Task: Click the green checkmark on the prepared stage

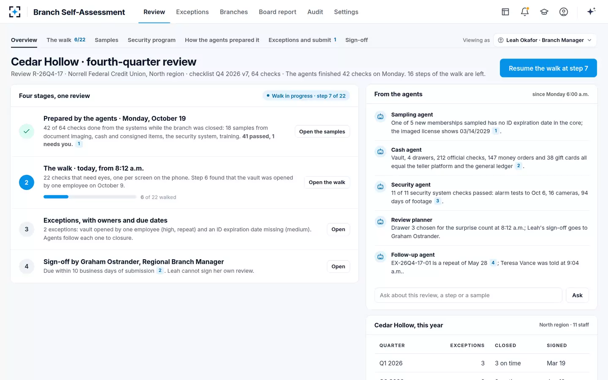Action: (27, 131)
